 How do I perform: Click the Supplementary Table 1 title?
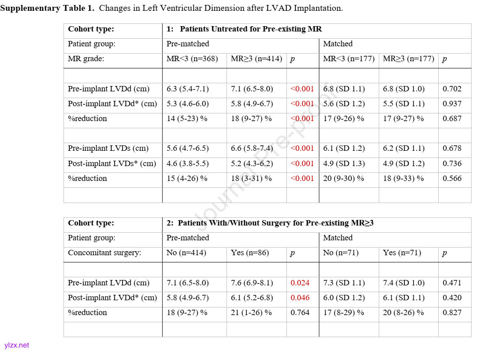point(172,9)
